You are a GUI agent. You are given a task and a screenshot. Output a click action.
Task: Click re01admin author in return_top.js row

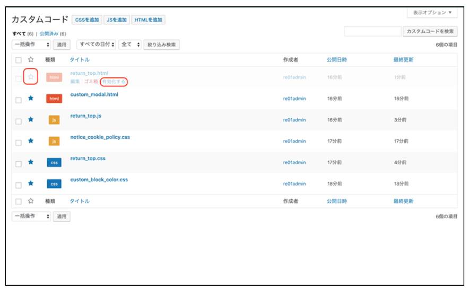294,120
